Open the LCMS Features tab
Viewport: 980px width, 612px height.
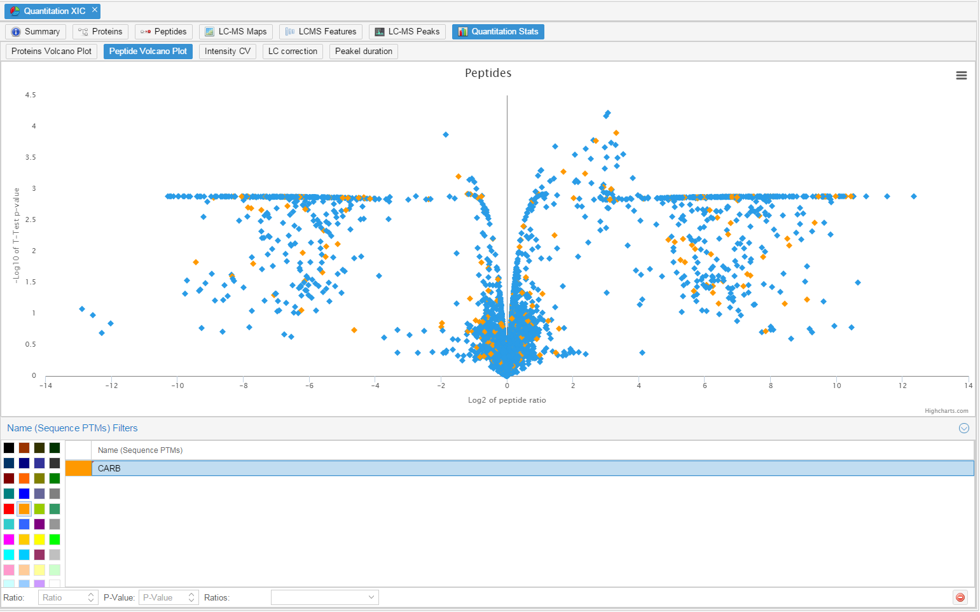(x=321, y=32)
